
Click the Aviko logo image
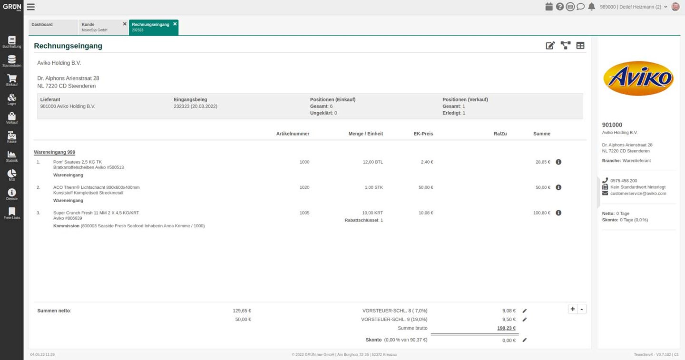click(x=638, y=78)
